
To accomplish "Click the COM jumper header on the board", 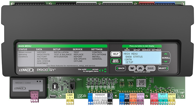I will (122, 84).
